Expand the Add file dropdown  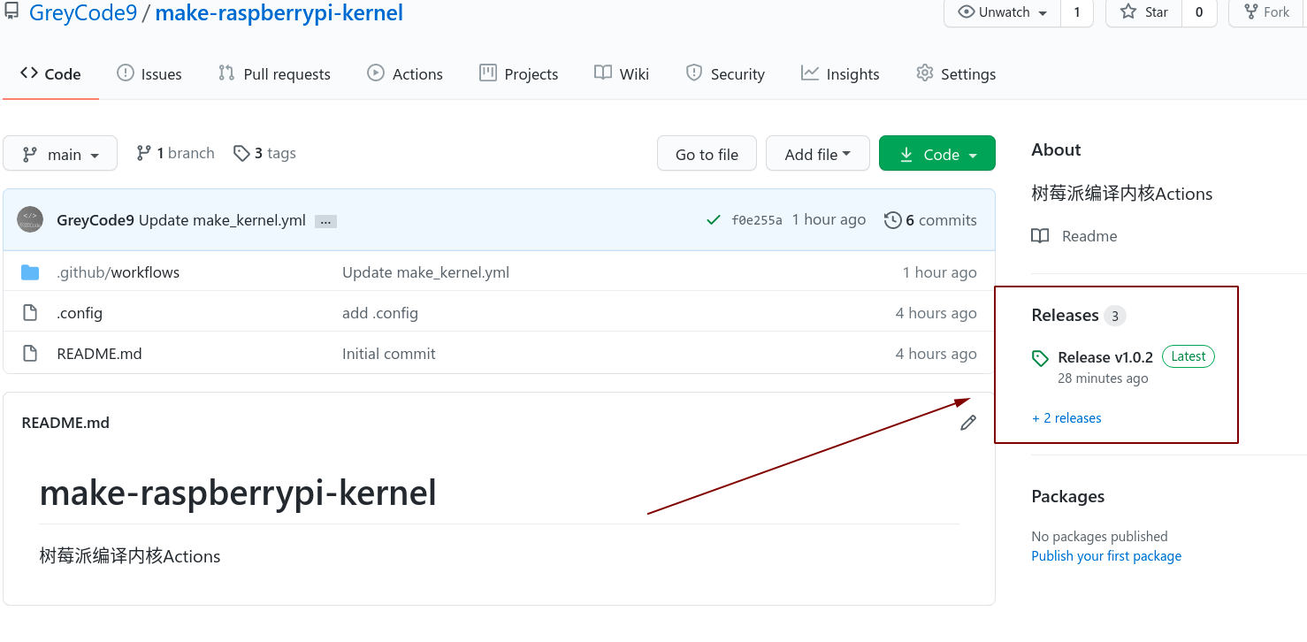pyautogui.click(x=818, y=154)
